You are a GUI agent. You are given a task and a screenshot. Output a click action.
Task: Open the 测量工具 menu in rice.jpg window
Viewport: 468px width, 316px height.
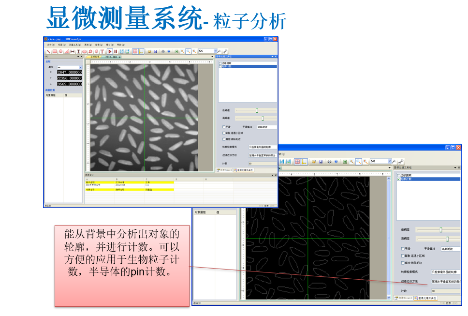tap(75, 45)
